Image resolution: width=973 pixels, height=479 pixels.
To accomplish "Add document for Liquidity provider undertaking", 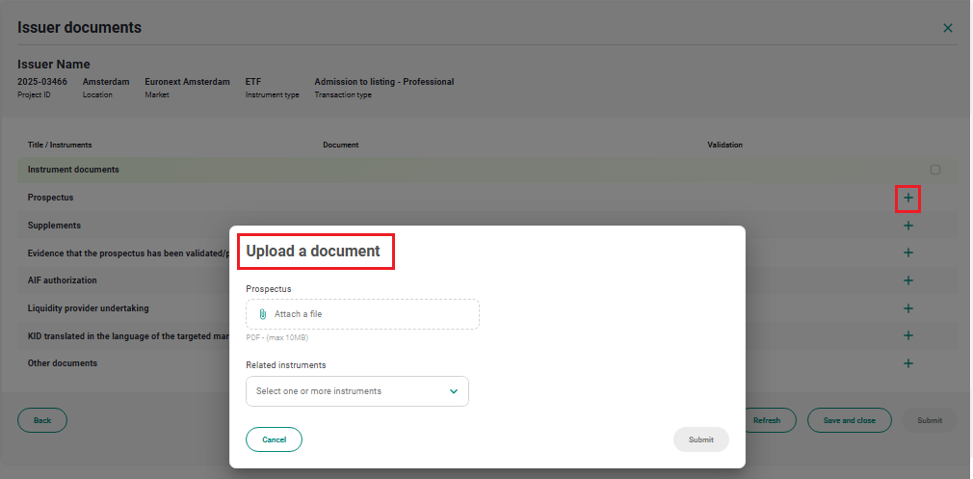I will tap(907, 308).
